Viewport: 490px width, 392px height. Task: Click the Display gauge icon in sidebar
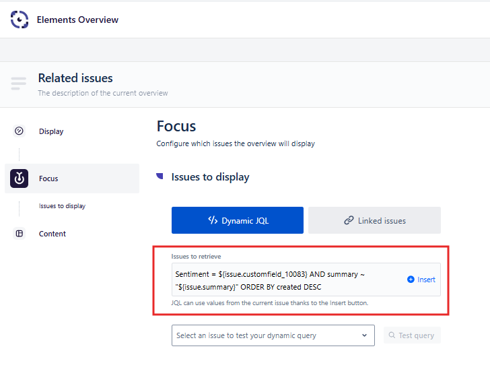pos(19,131)
